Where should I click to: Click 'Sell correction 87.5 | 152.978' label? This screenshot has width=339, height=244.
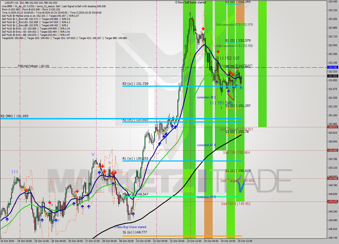[x=234, y=25]
